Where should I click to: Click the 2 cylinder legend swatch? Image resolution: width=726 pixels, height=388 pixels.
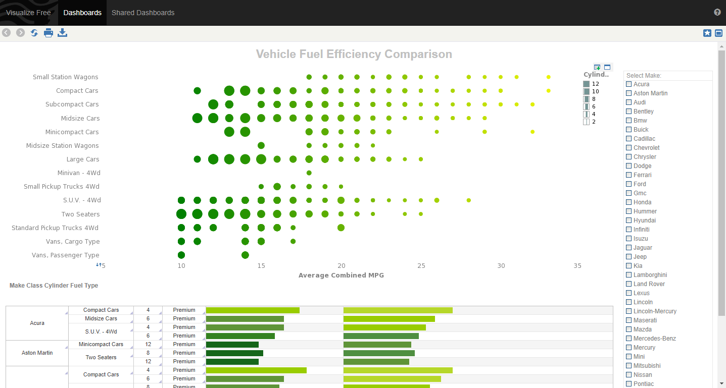[x=586, y=122]
